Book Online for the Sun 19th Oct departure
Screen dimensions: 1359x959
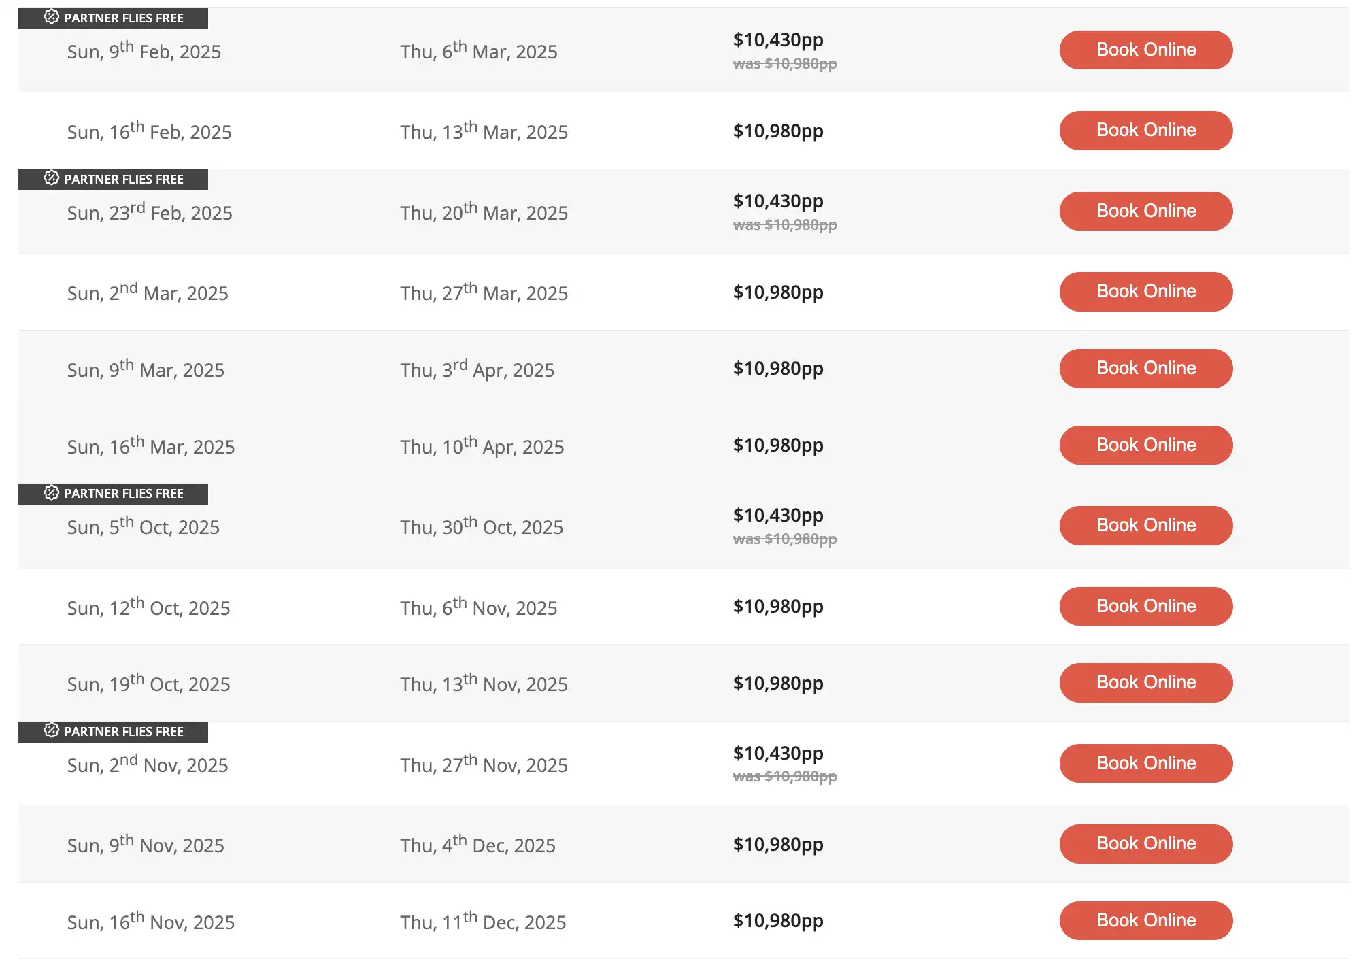[1145, 682]
